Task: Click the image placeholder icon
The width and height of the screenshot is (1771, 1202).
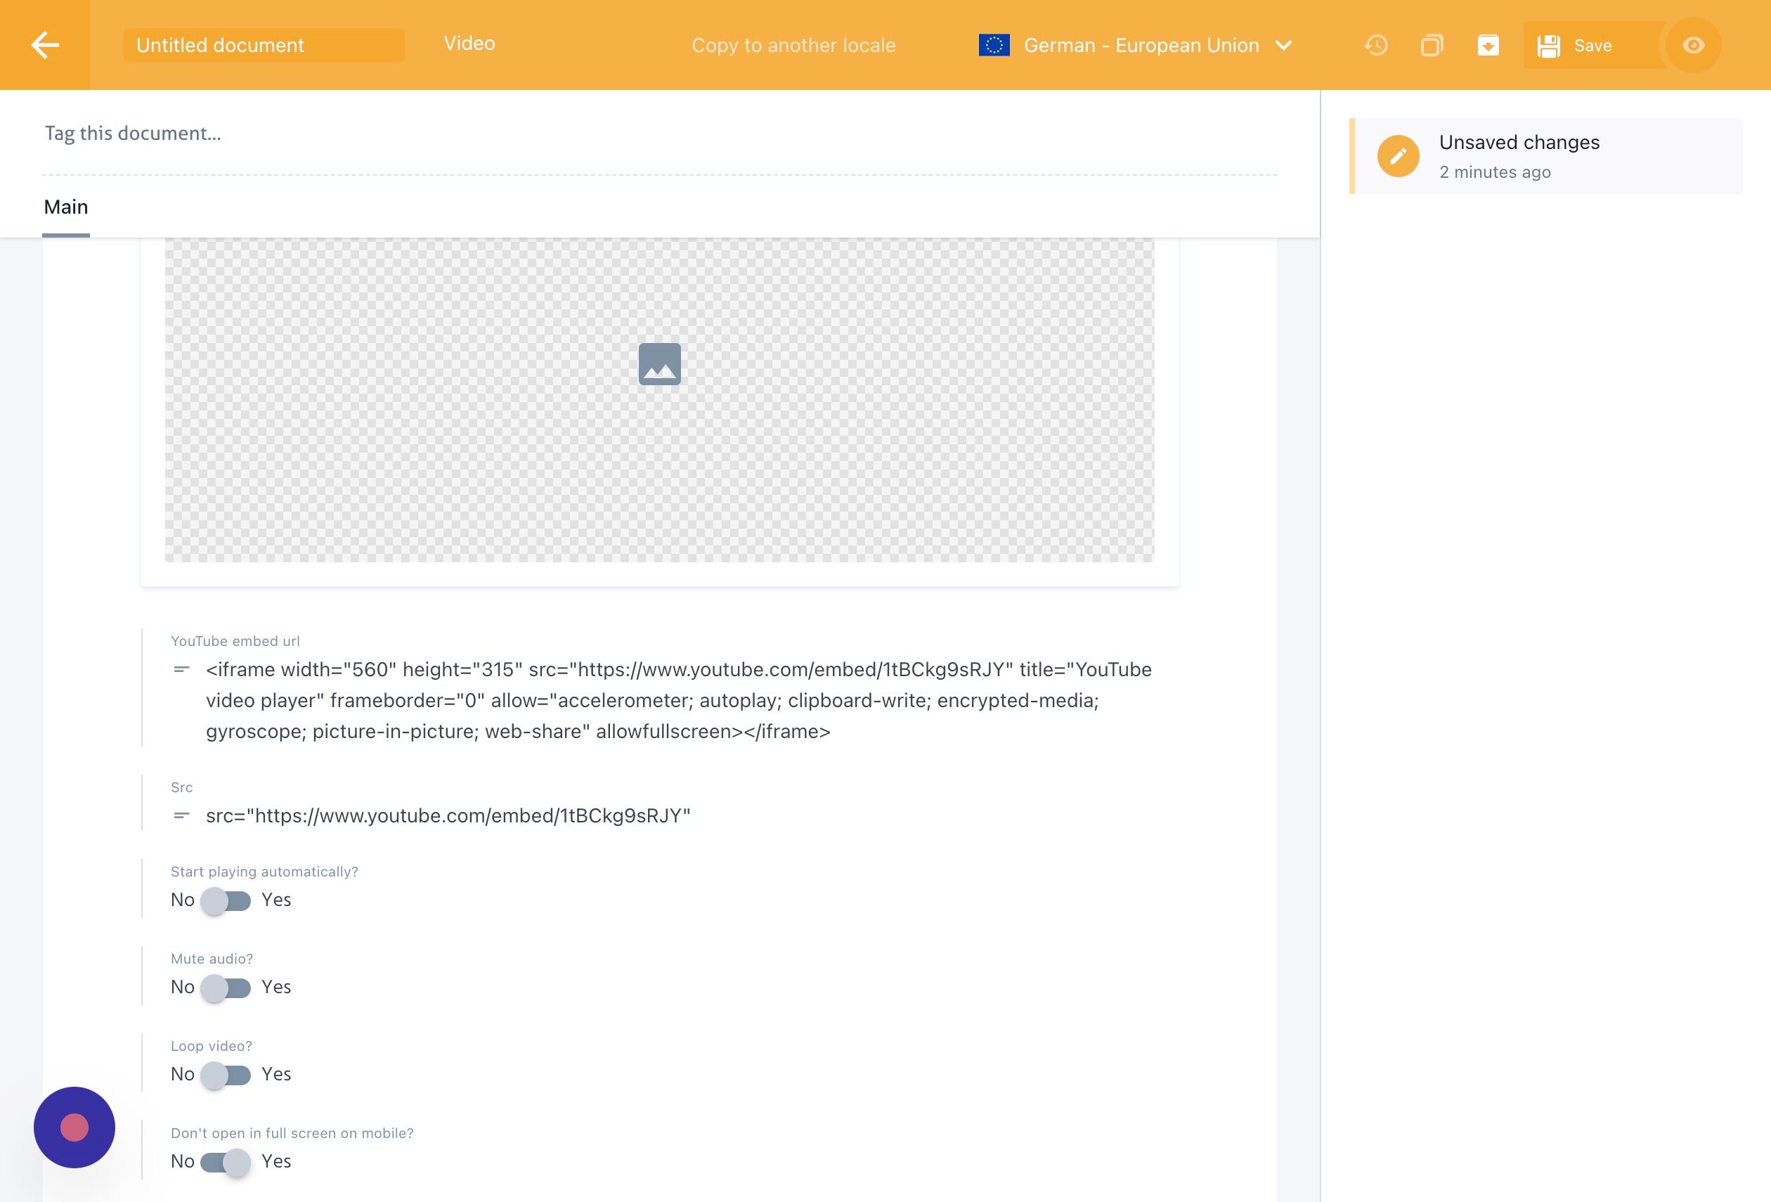Action: tap(659, 363)
